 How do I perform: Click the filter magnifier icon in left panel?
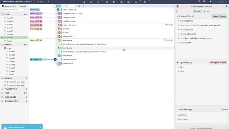[25, 10]
